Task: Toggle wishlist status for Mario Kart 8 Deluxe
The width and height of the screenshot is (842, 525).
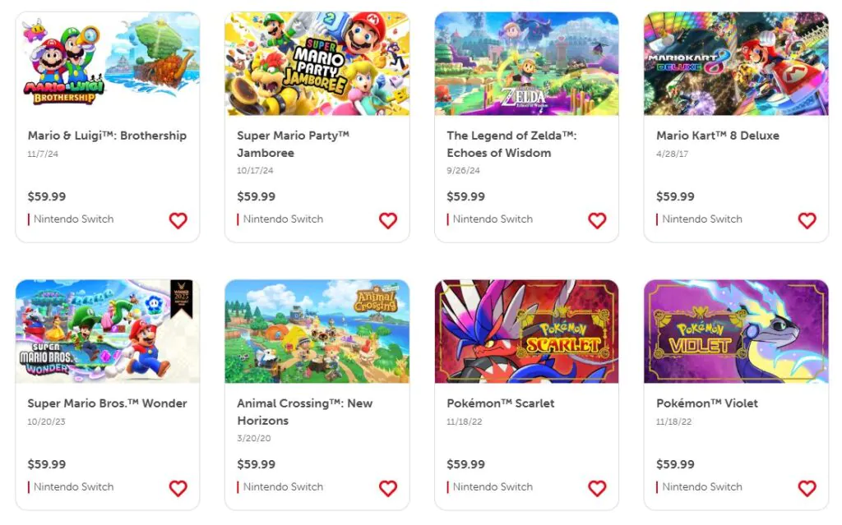Action: click(x=807, y=220)
